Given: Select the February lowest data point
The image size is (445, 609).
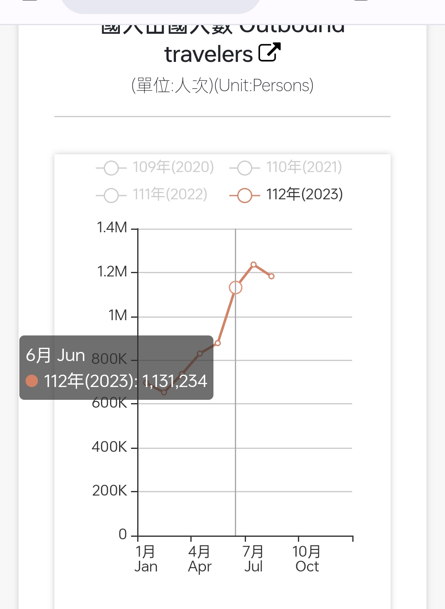Looking at the screenshot, I should click(x=164, y=392).
